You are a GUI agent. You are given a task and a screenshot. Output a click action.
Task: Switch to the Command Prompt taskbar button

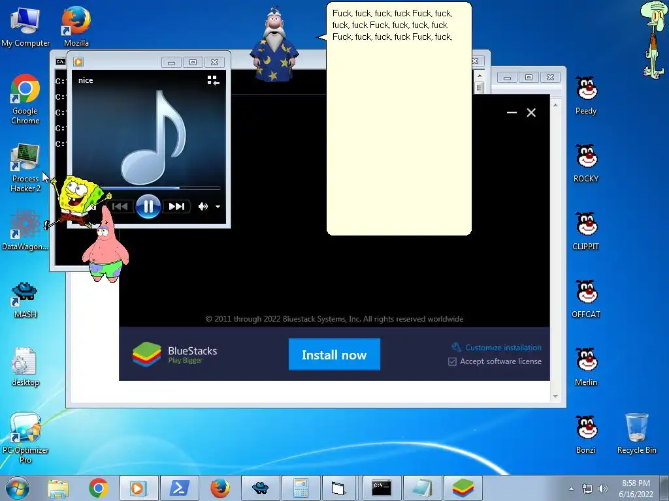point(382,488)
